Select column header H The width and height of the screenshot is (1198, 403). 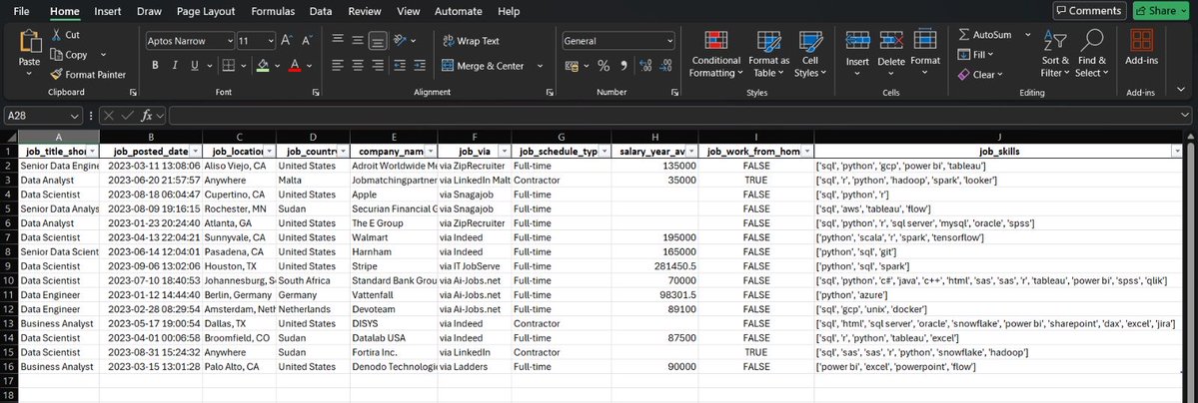(654, 138)
